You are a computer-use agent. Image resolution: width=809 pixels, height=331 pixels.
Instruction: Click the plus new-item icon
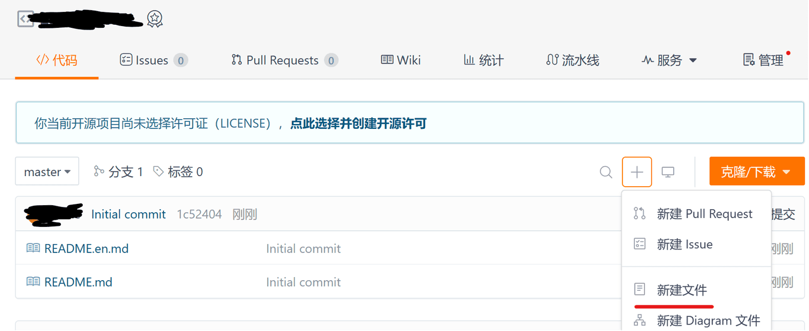(637, 172)
